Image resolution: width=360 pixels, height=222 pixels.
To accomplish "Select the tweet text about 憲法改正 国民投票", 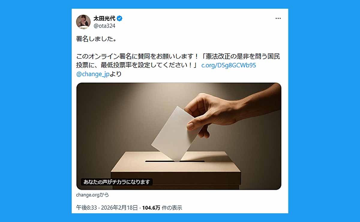I will click(178, 61).
